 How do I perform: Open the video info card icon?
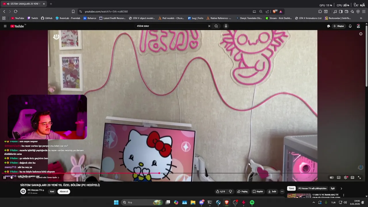point(361,34)
